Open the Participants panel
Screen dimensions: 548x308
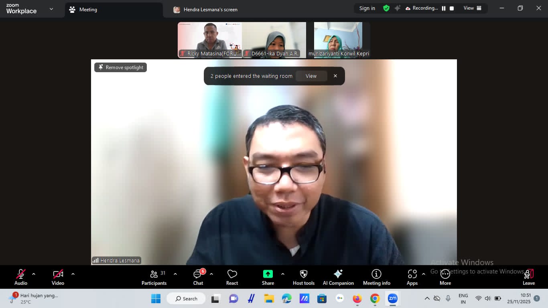pyautogui.click(x=154, y=277)
